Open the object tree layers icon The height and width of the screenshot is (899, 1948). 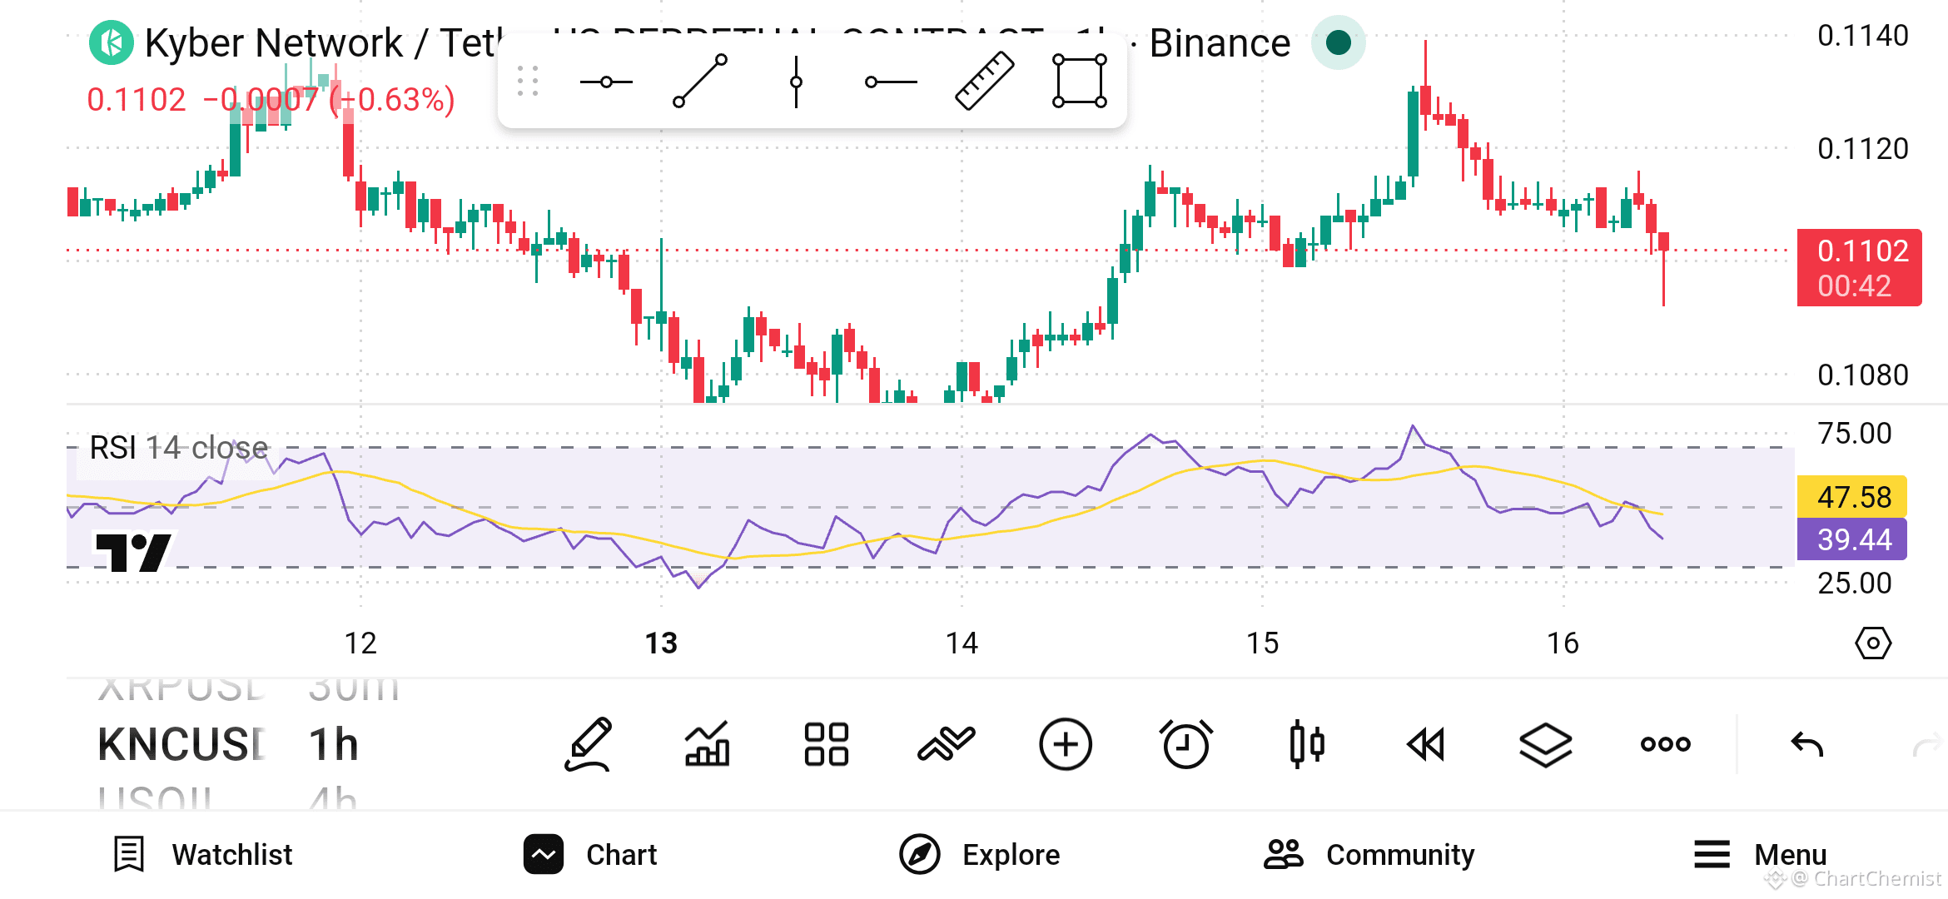1545,743
